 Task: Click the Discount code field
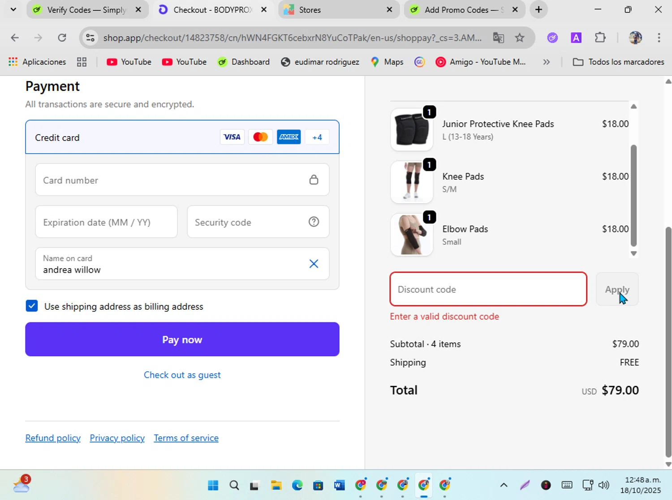(488, 289)
